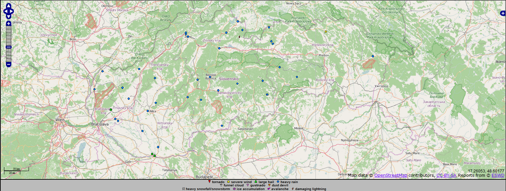Expand the layer switcher plus button
The image size is (506, 191).
(x=503, y=13)
